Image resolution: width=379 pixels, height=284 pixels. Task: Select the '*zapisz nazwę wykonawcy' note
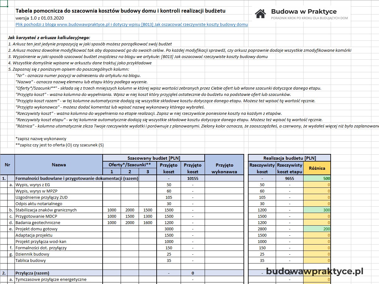coord(41,139)
